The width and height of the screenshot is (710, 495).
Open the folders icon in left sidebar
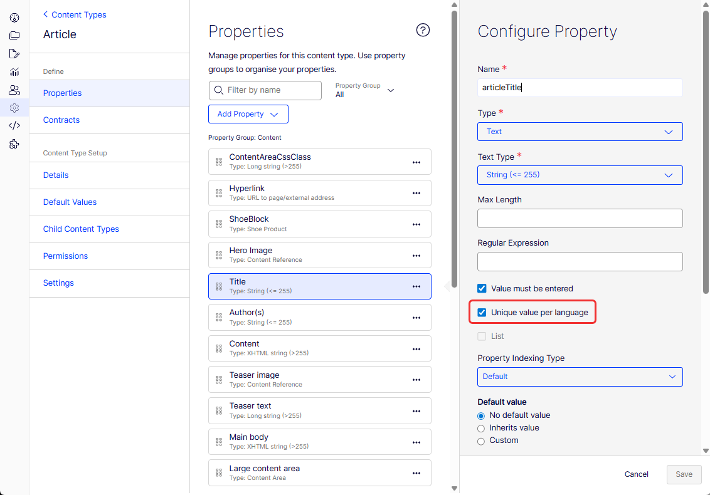coord(14,35)
